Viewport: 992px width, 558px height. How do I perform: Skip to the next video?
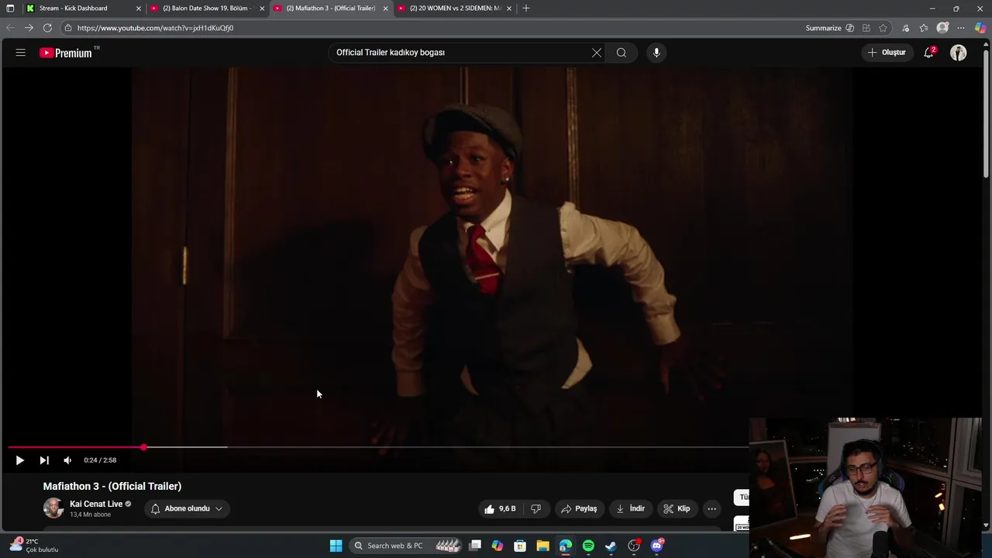(x=44, y=460)
